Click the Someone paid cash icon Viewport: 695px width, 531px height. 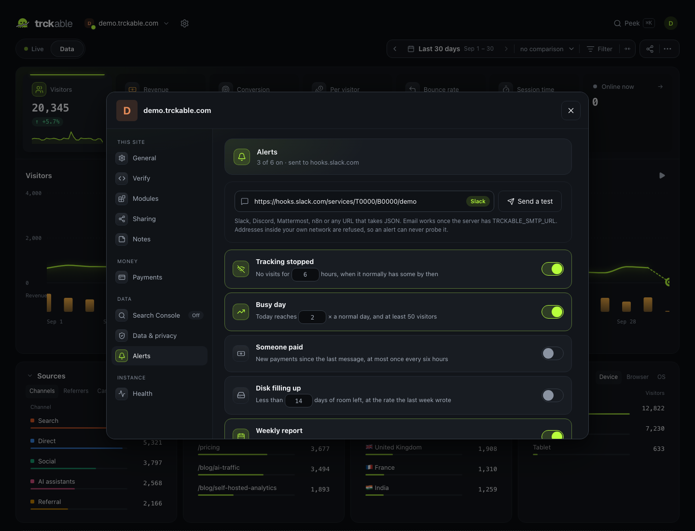[241, 353]
